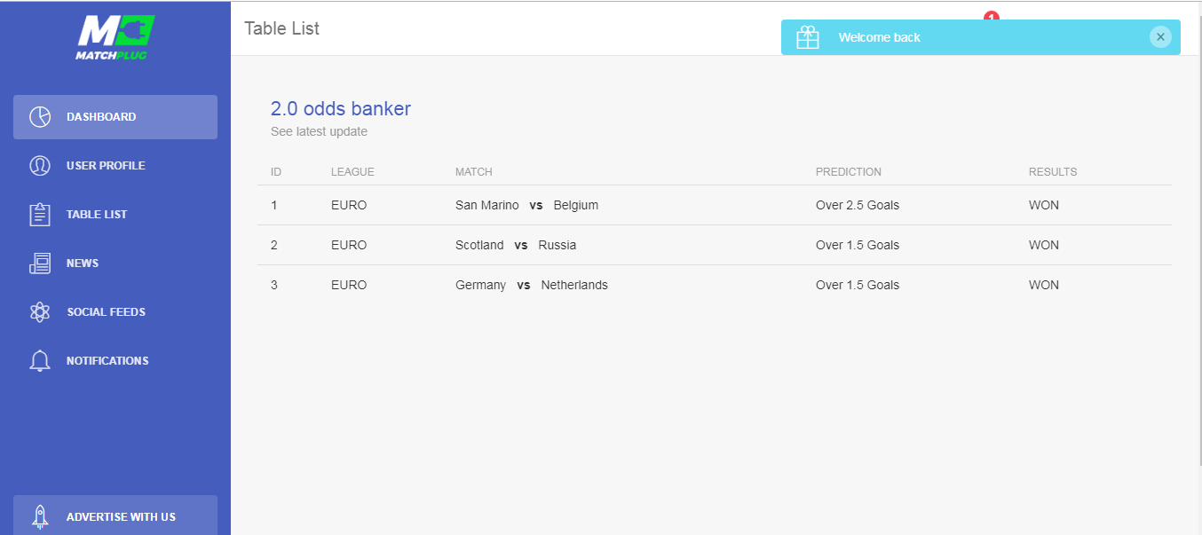Image resolution: width=1202 pixels, height=535 pixels.
Task: Click the Germany vs Netherlands match row
Action: [x=531, y=285]
